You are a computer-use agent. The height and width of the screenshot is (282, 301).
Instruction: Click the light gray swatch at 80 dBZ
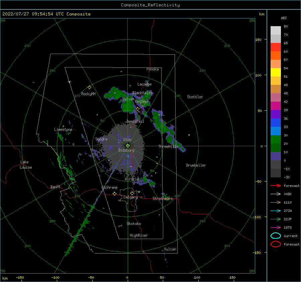pyautogui.click(x=276, y=30)
